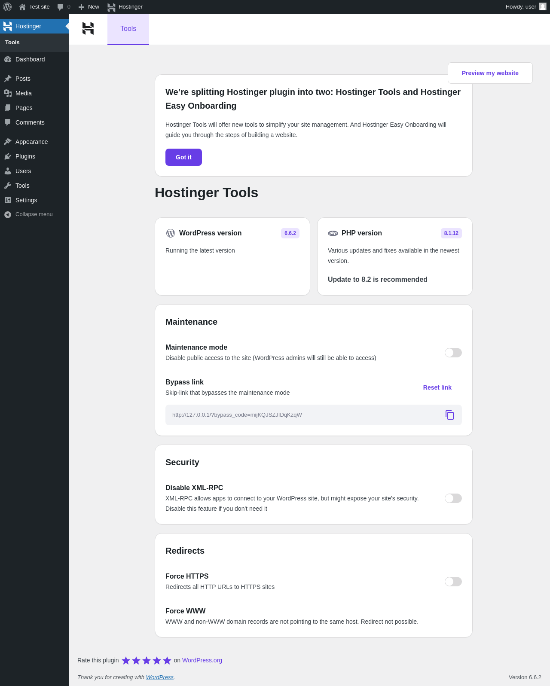
Task: Enable the Maintenance mode toggle
Action: point(453,353)
